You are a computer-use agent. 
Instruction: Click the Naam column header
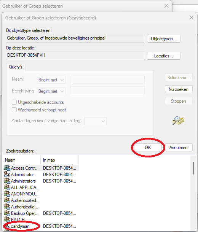coord(21,160)
